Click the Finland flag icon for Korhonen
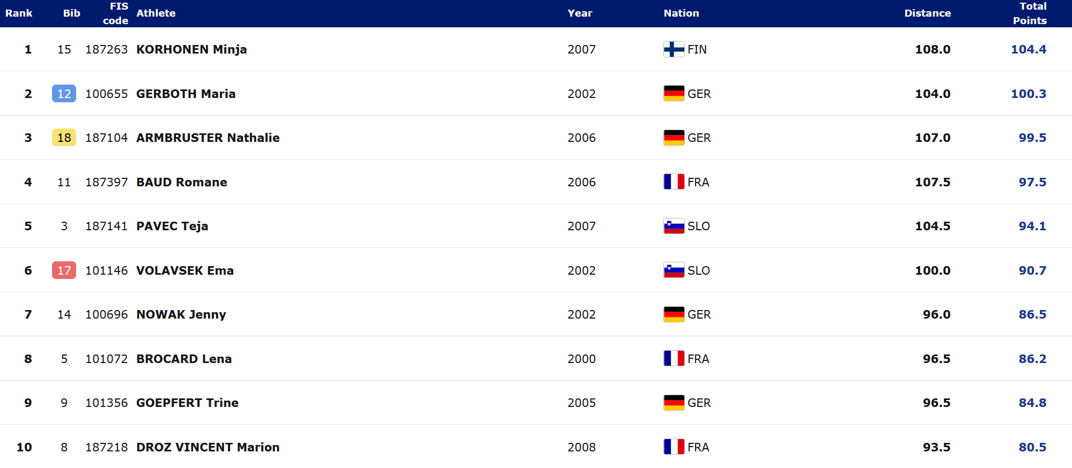1072x468 pixels. [674, 49]
